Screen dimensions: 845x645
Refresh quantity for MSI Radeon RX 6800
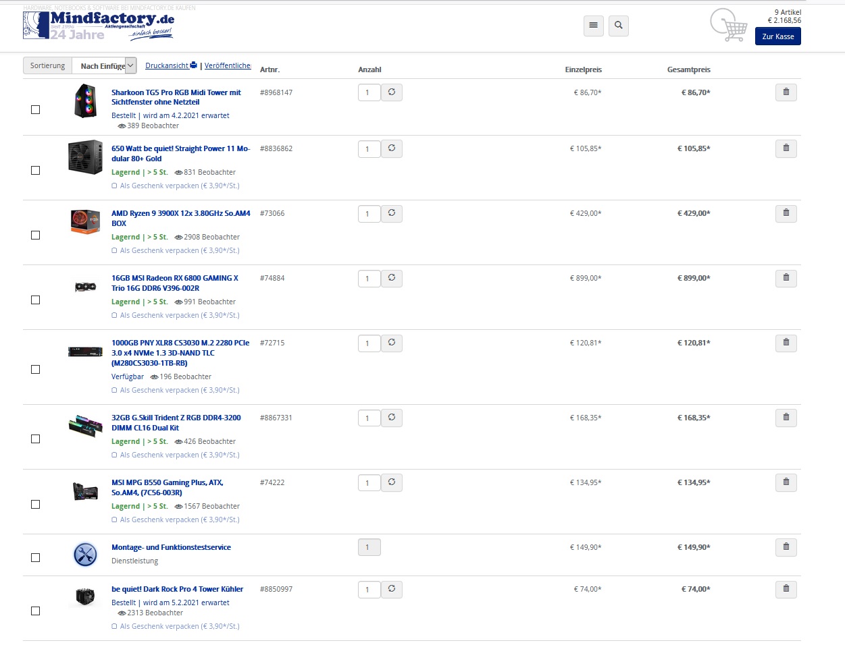tap(392, 278)
